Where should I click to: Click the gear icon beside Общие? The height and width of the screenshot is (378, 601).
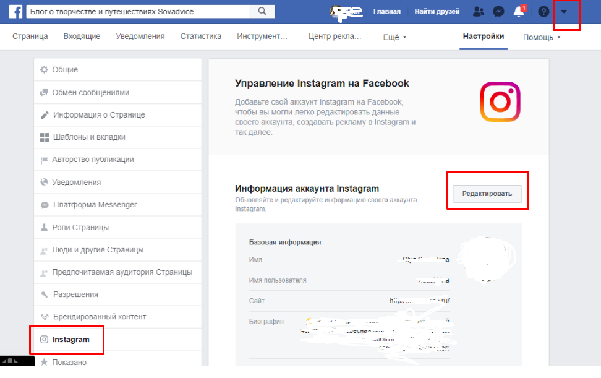click(44, 69)
